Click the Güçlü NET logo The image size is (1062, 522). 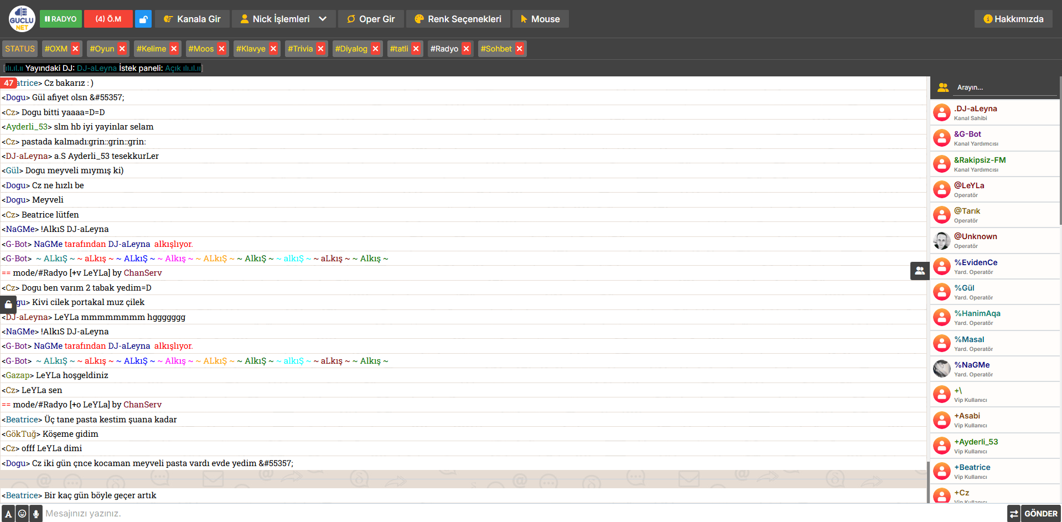click(22, 19)
